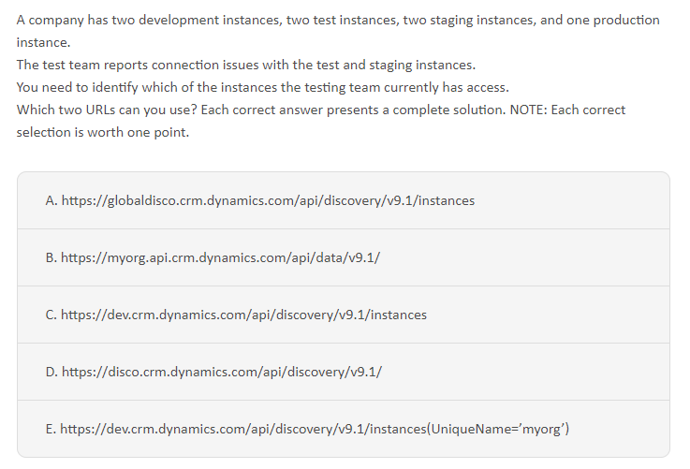Click the "You need to identify" sentence
The image size is (690, 469).
[x=262, y=87]
